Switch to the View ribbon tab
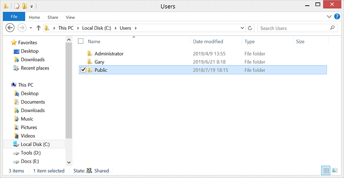The image size is (344, 178). tap(70, 17)
